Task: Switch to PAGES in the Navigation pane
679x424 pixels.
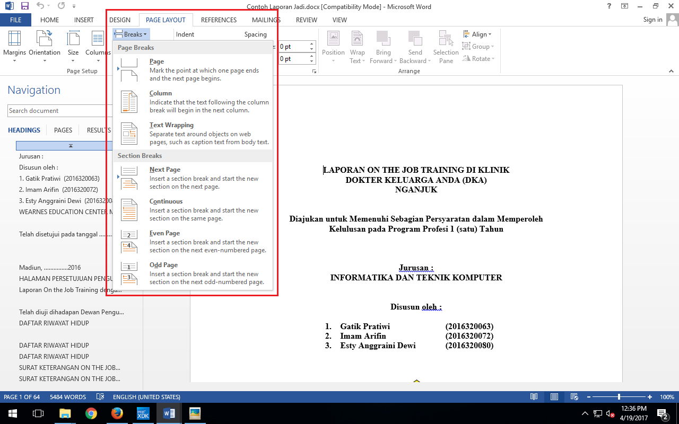Action: click(x=63, y=130)
